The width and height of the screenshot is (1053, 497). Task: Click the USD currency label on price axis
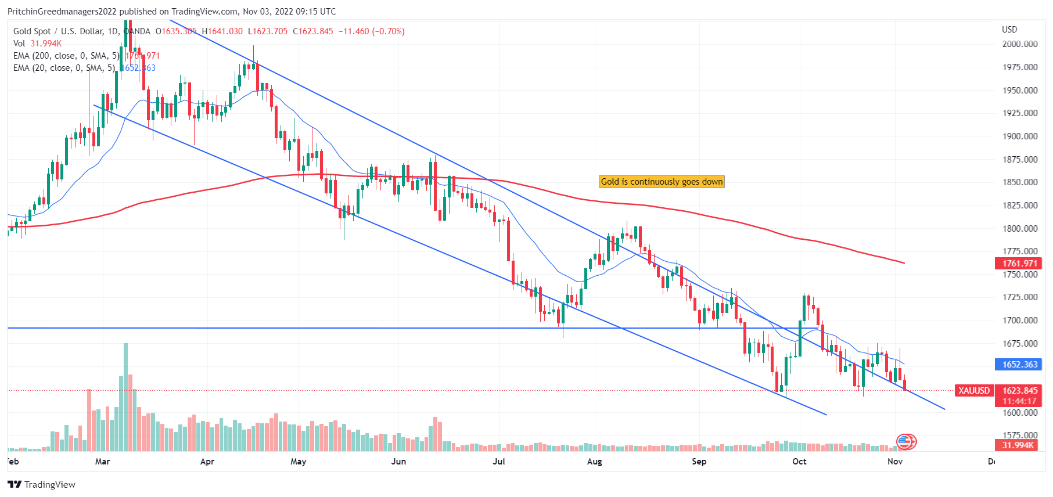click(1009, 29)
